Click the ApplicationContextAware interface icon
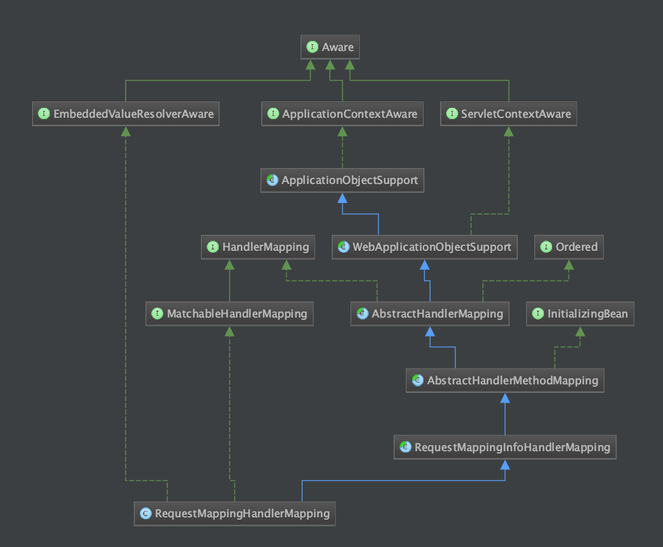Image resolution: width=663 pixels, height=547 pixels. (x=273, y=113)
